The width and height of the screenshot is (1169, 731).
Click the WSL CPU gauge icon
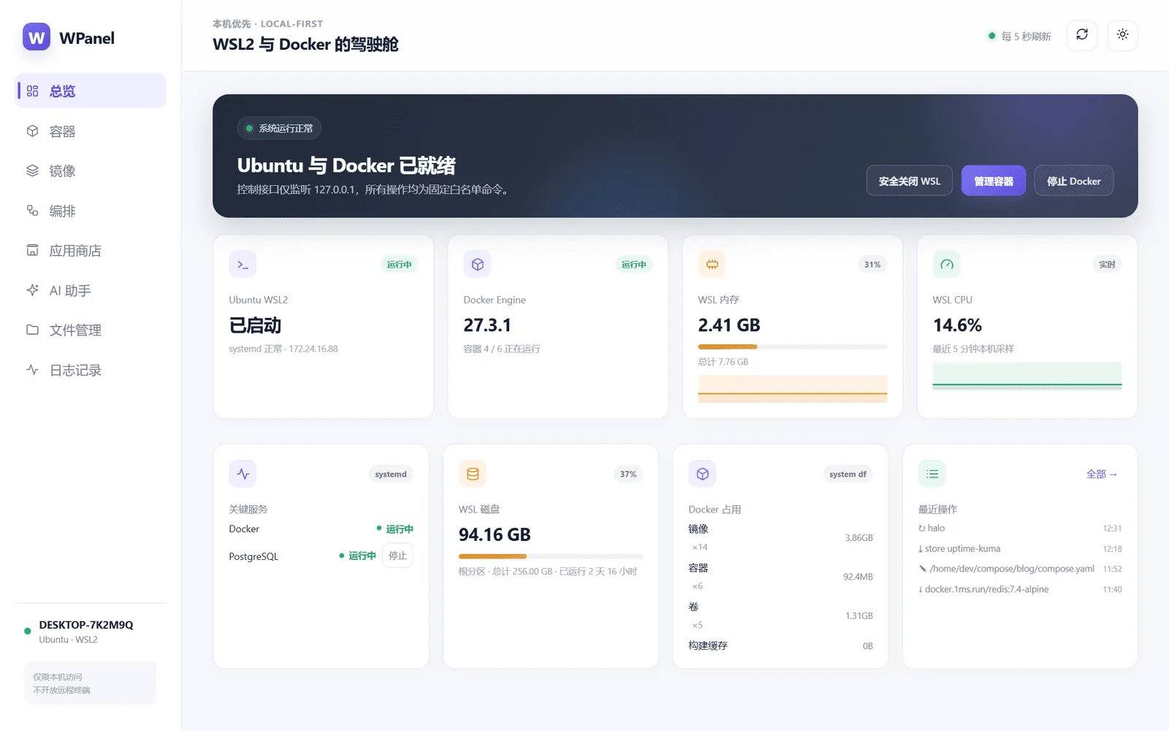[x=947, y=265]
